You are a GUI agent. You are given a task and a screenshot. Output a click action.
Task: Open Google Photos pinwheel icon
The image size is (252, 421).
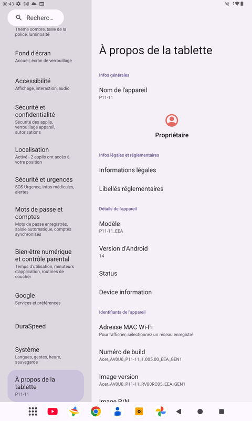[x=161, y=412]
